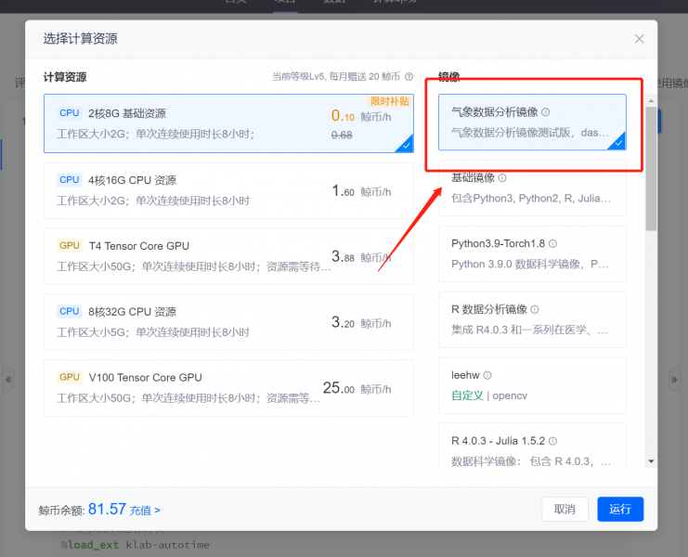Click info icon beside 基础镜像

pyautogui.click(x=502, y=177)
